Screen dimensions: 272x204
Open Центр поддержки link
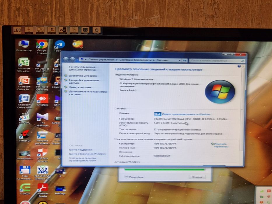pos(80,150)
